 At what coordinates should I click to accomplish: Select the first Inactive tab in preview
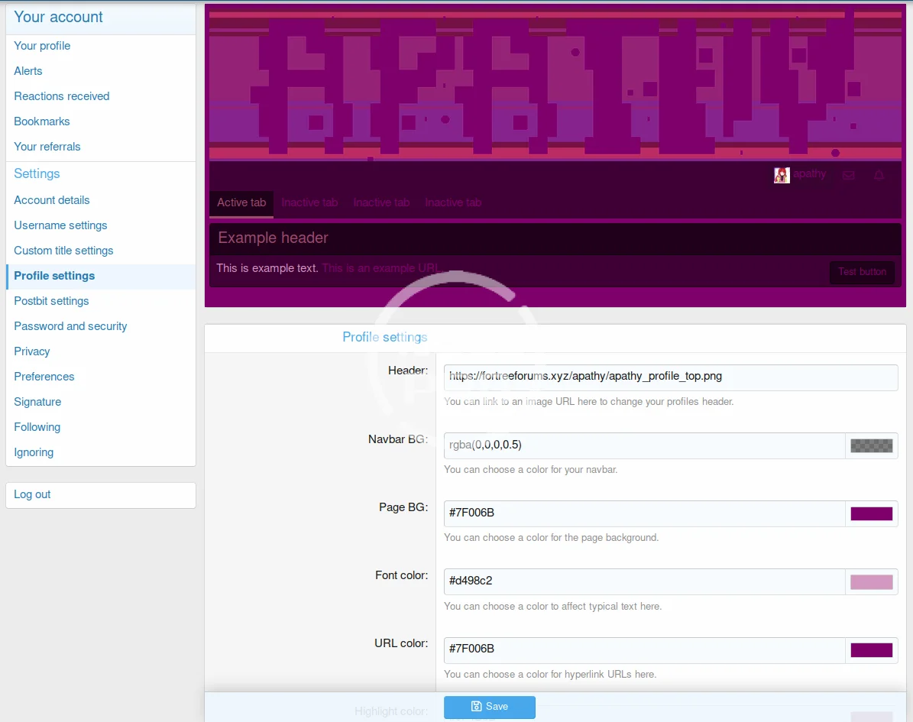(309, 202)
